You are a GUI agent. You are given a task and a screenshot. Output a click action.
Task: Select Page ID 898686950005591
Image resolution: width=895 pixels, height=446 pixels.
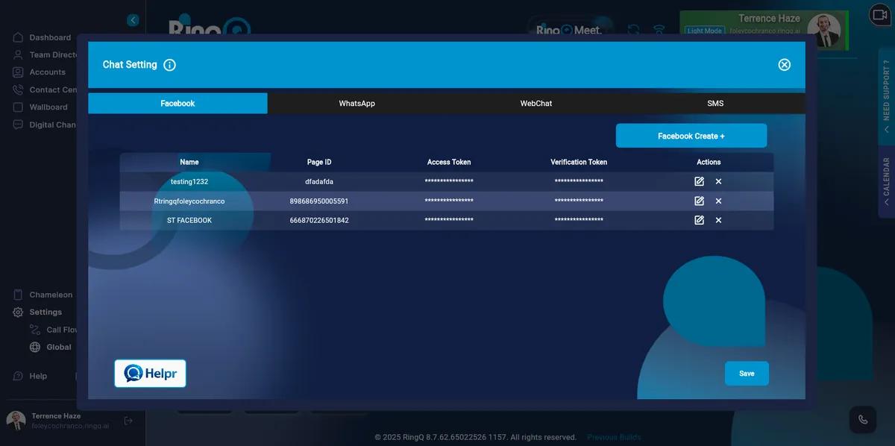tap(319, 201)
